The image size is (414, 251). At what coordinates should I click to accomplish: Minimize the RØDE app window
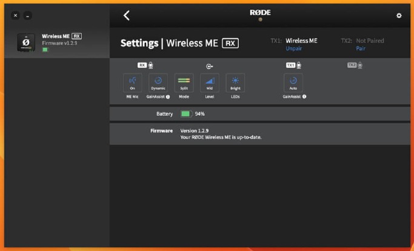point(28,16)
